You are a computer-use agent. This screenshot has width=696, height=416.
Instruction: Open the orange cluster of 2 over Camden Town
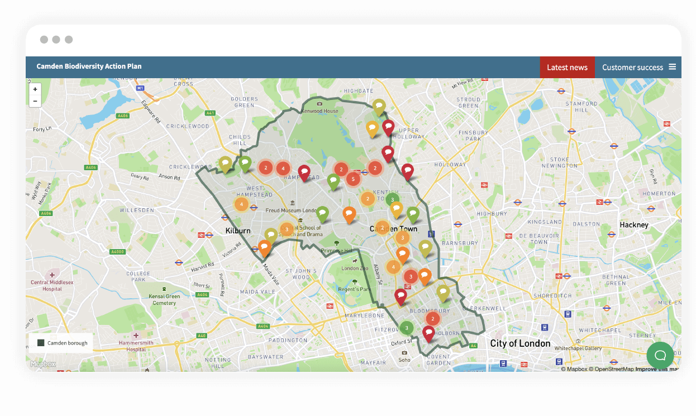pos(382,227)
